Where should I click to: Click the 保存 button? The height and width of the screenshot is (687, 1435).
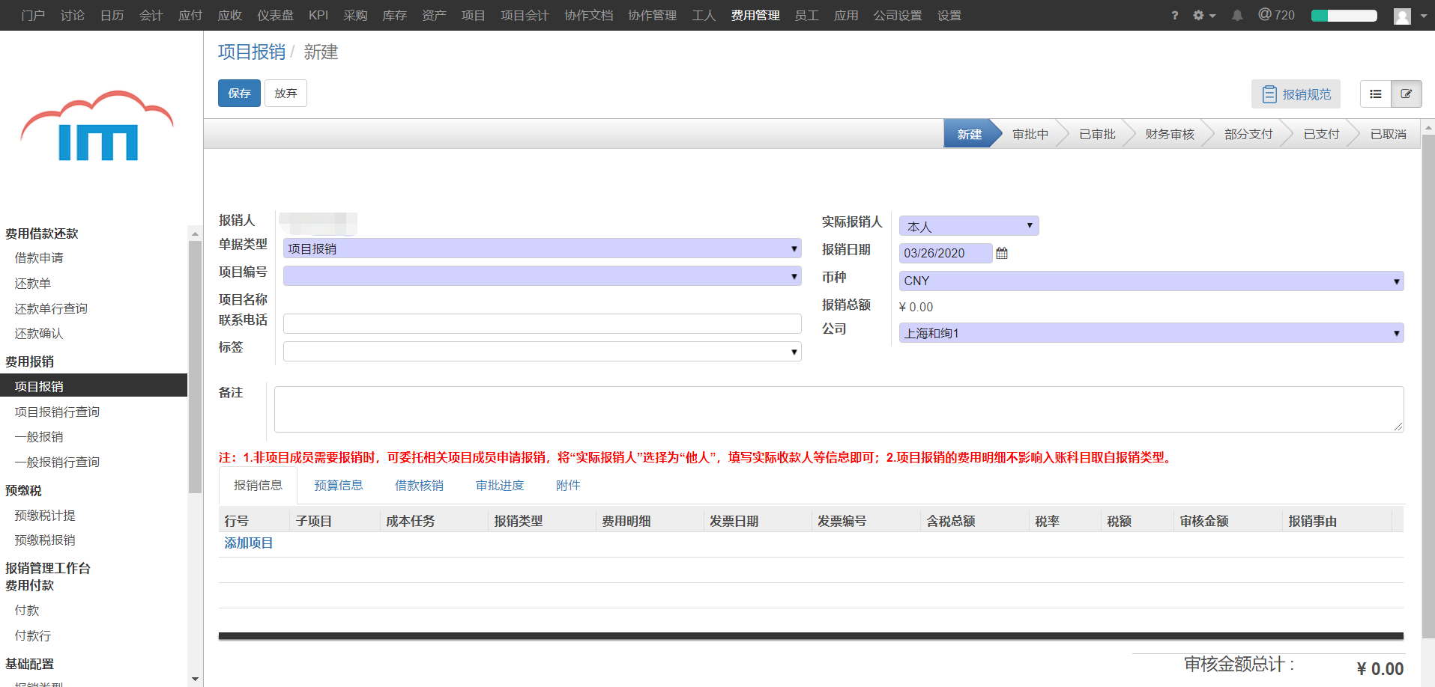[239, 94]
